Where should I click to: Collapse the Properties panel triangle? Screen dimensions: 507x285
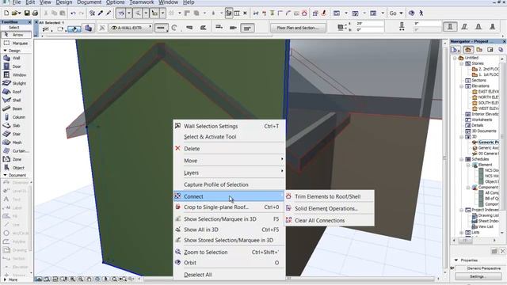point(456,260)
